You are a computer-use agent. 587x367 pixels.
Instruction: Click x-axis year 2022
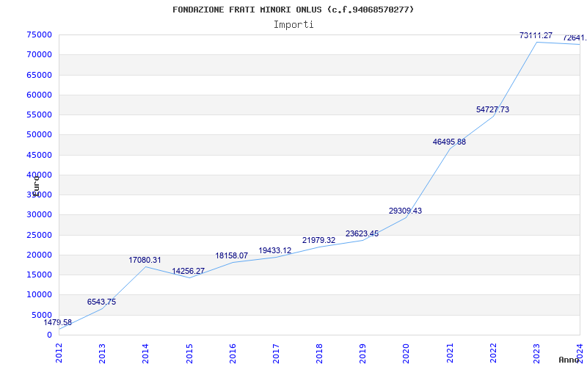click(x=493, y=353)
